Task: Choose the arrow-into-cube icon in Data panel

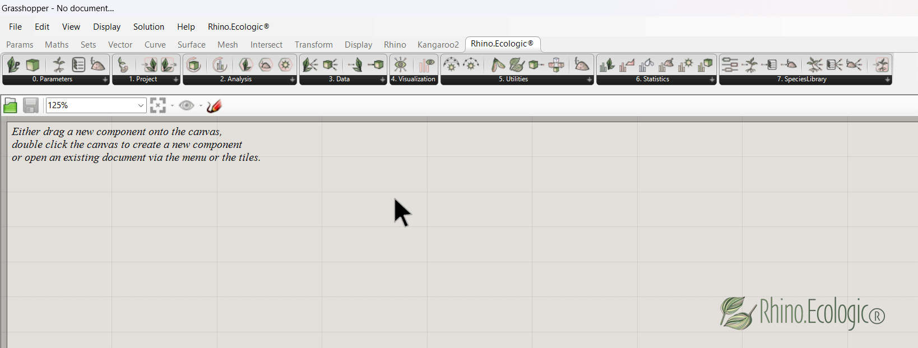Action: (x=376, y=65)
